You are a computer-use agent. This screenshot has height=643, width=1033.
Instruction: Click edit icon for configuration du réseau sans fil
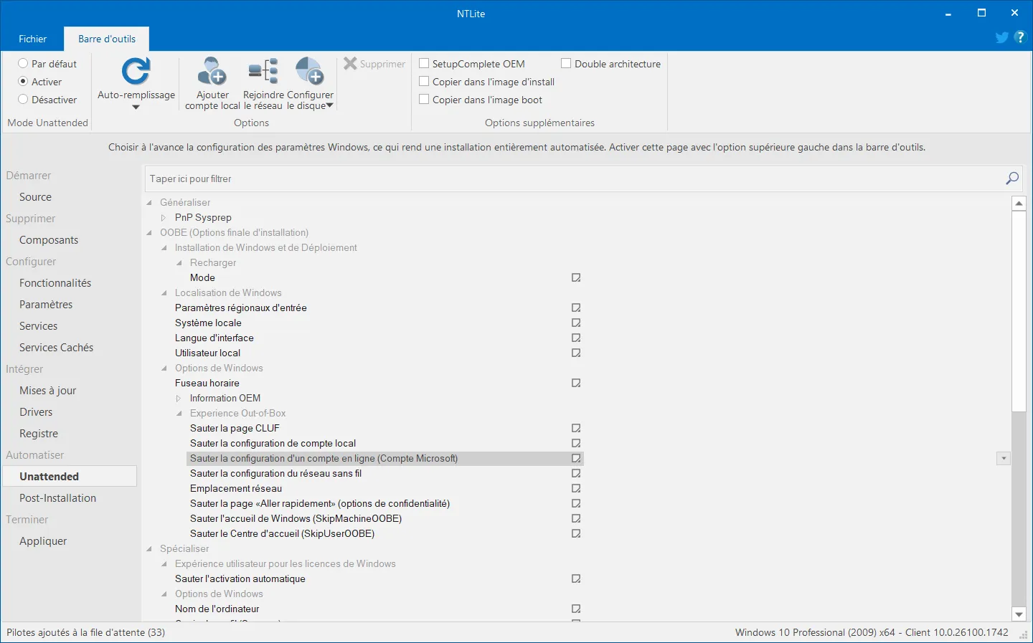tap(576, 473)
